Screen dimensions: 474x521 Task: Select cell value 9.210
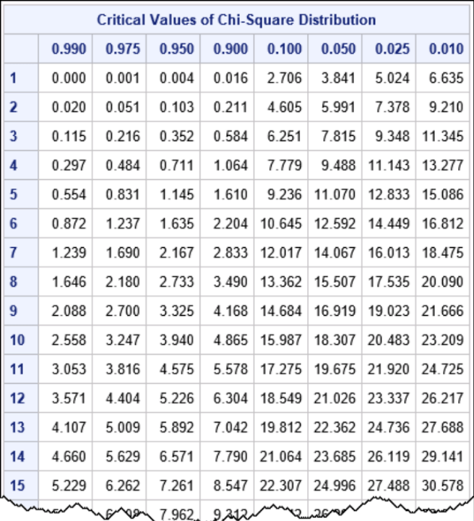coord(446,107)
